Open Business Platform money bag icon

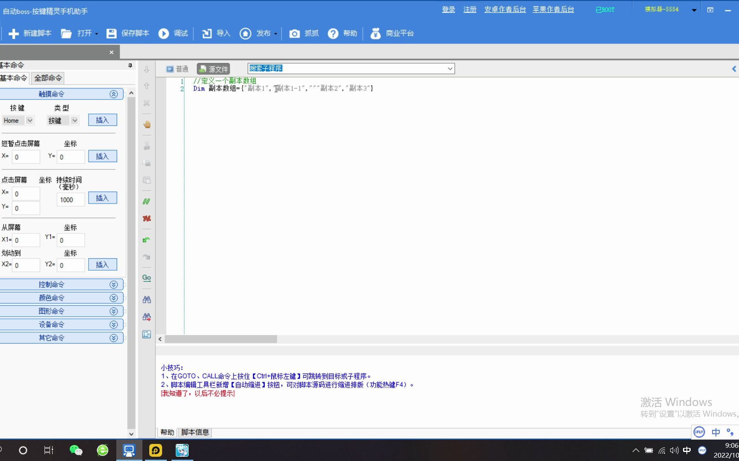coord(375,33)
